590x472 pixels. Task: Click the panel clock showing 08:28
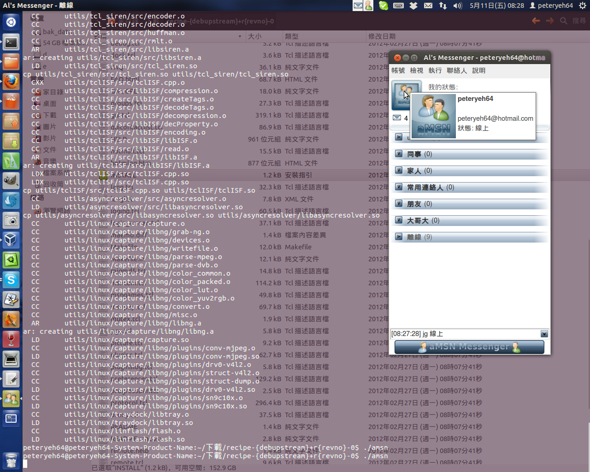click(497, 6)
